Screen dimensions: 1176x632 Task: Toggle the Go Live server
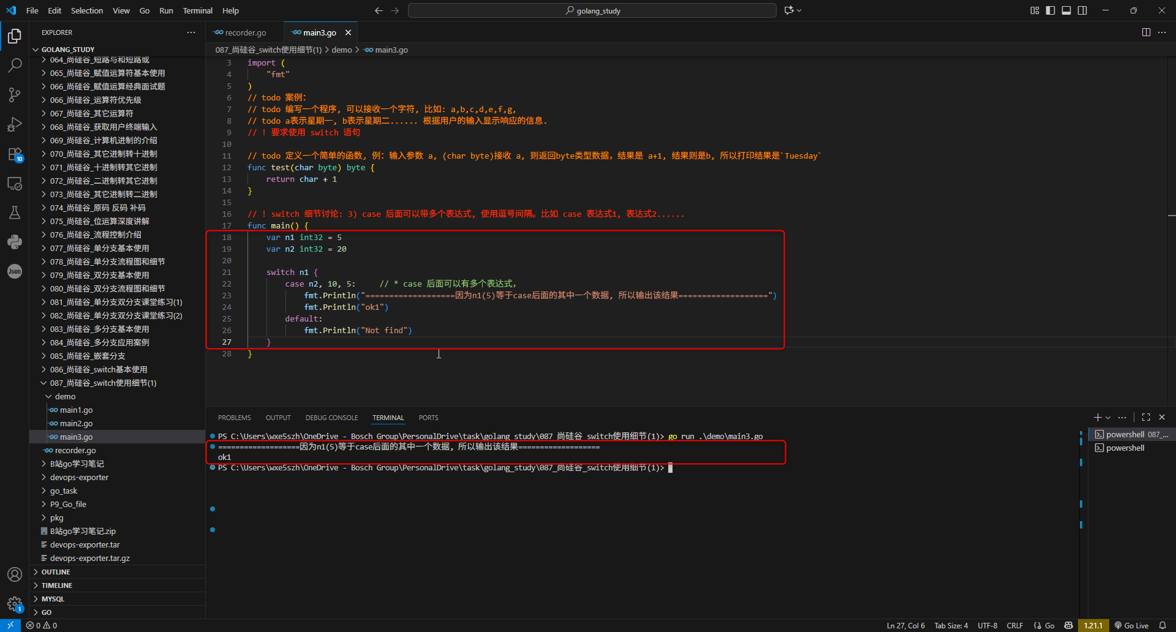click(1131, 625)
